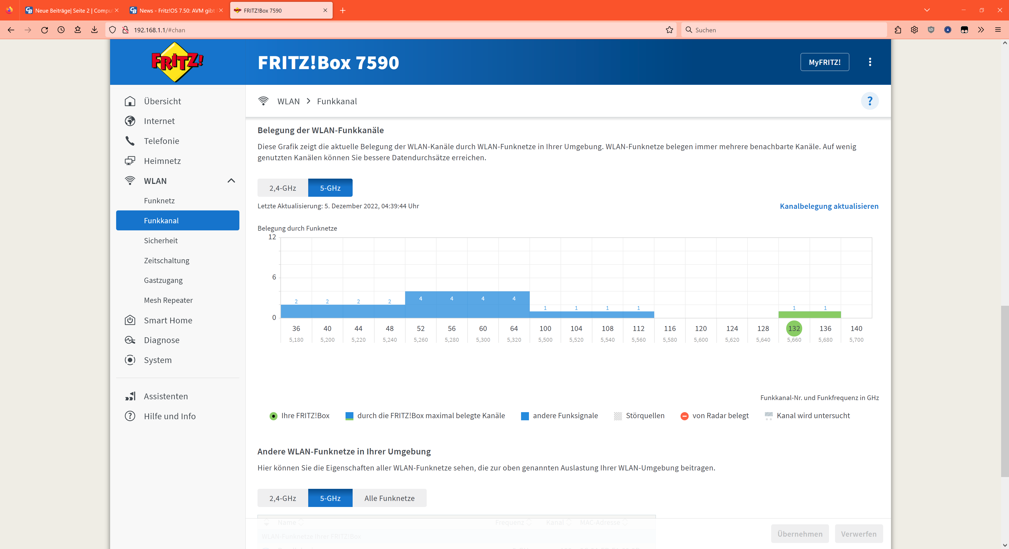Open Smart Home in sidebar

click(168, 320)
